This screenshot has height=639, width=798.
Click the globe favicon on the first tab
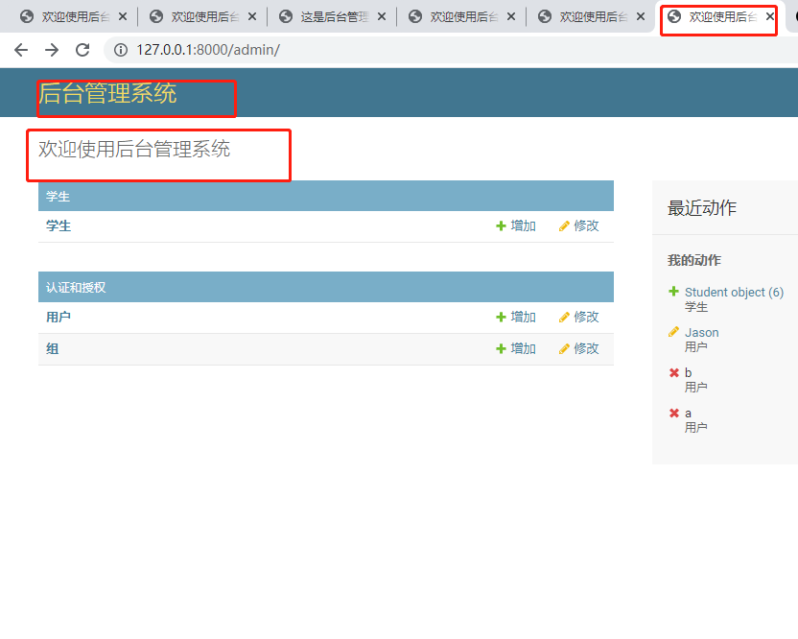click(27, 17)
